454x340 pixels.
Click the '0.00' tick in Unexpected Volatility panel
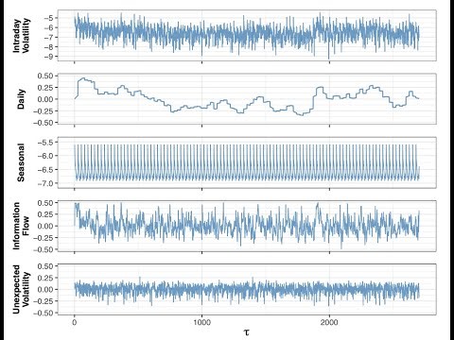[x=45, y=290]
